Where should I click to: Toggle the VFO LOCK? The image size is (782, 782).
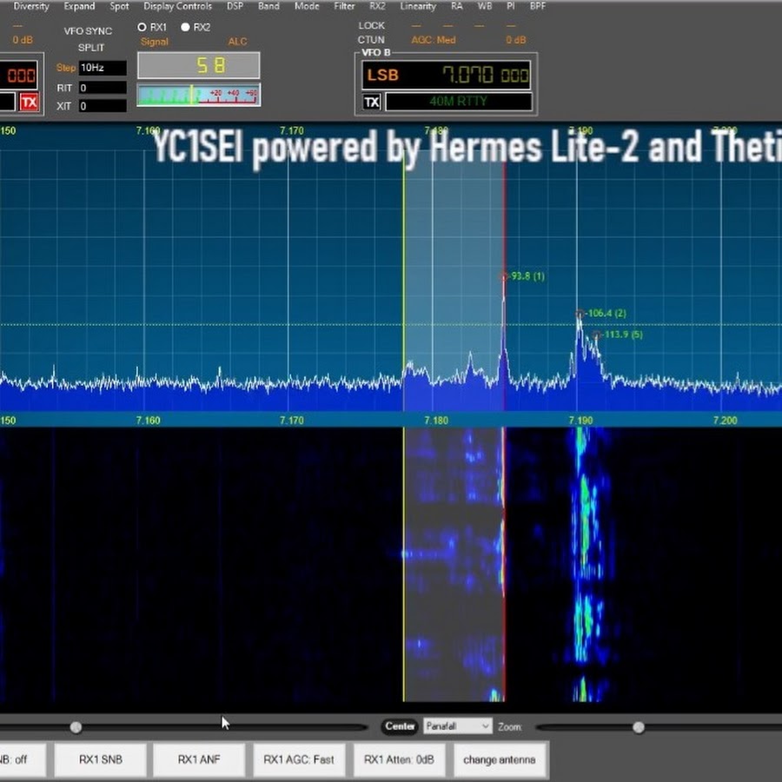[372, 25]
